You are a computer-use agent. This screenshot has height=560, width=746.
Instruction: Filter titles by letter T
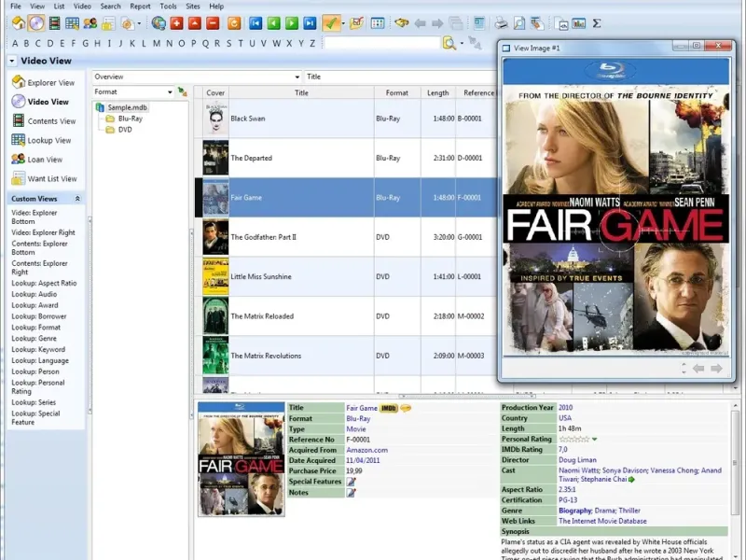[x=241, y=43]
